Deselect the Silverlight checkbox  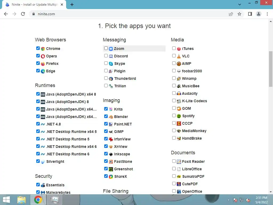tap(38, 161)
